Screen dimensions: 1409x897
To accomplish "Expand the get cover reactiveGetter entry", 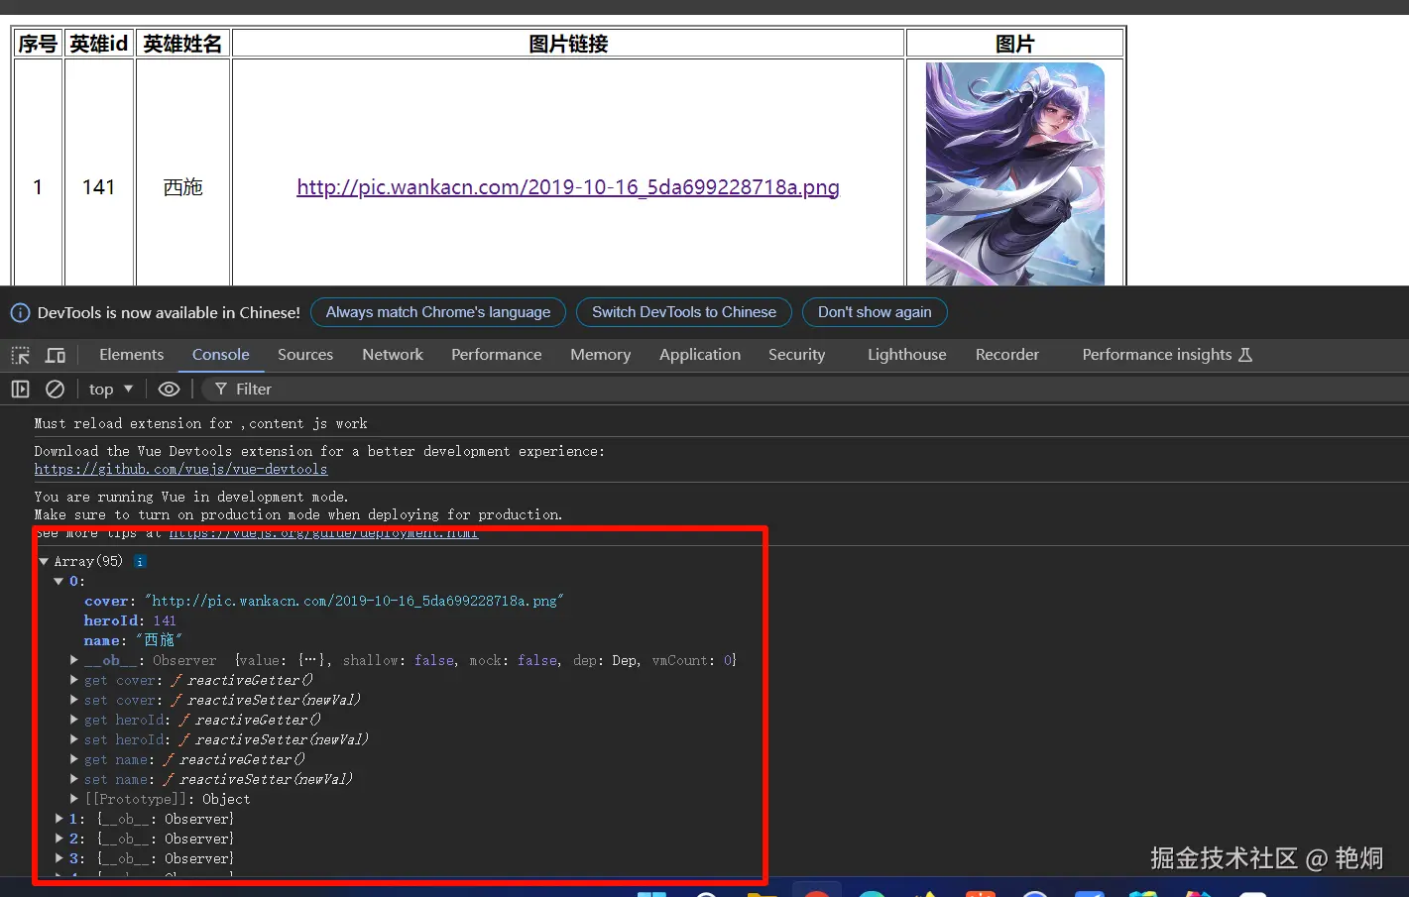I will pos(74,680).
